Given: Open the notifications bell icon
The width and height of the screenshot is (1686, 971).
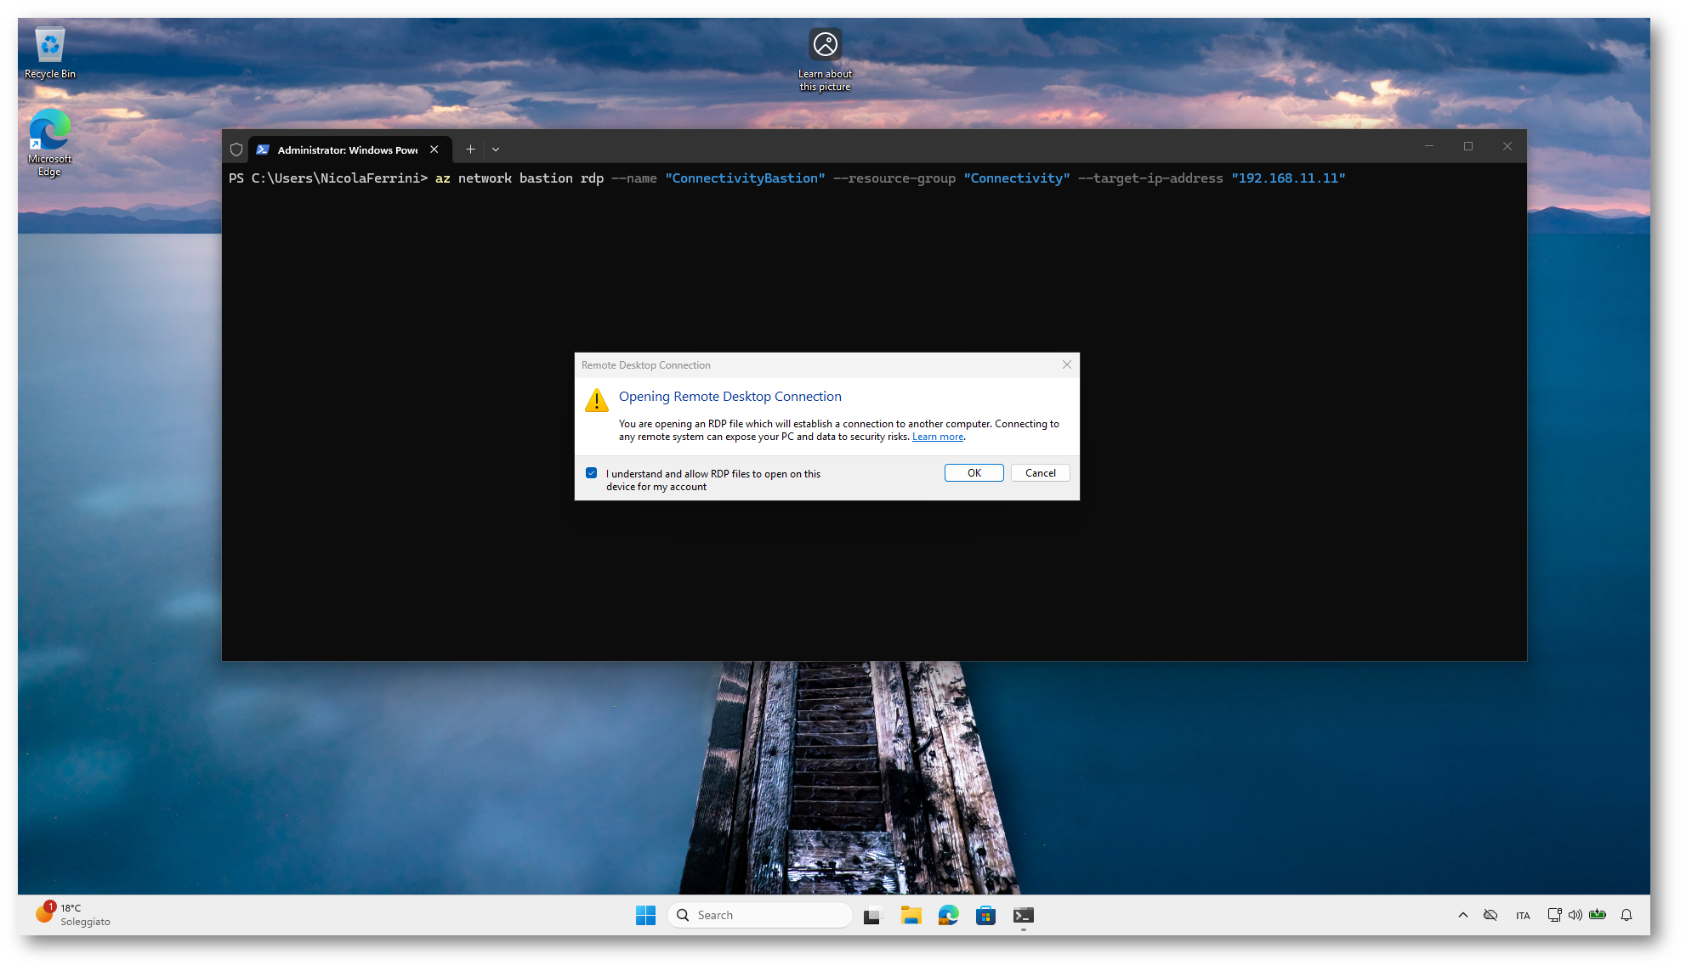Looking at the screenshot, I should tap(1626, 915).
